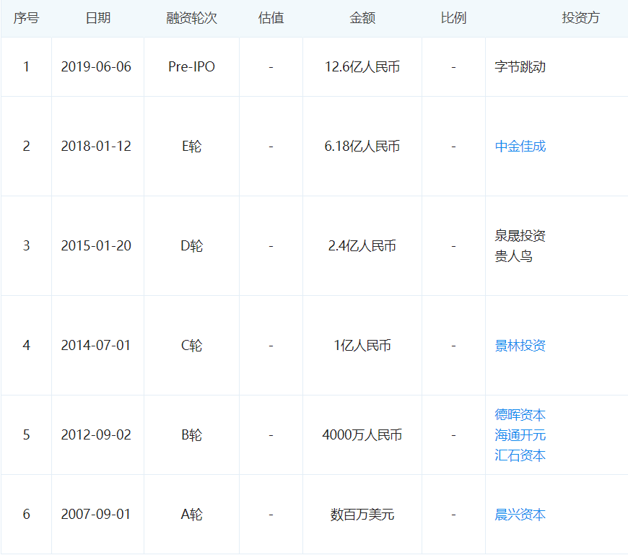Select the amount 4000万人民币
The height and width of the screenshot is (555, 628).
click(362, 435)
